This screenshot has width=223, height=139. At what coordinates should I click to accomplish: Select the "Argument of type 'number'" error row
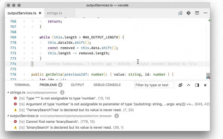[107, 104]
